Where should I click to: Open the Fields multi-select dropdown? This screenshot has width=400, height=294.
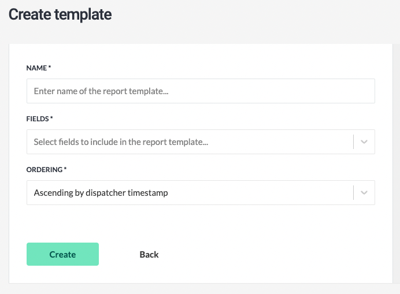[x=201, y=142]
